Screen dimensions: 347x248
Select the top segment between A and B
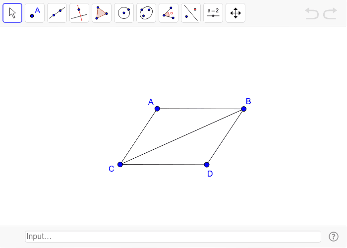200,109
